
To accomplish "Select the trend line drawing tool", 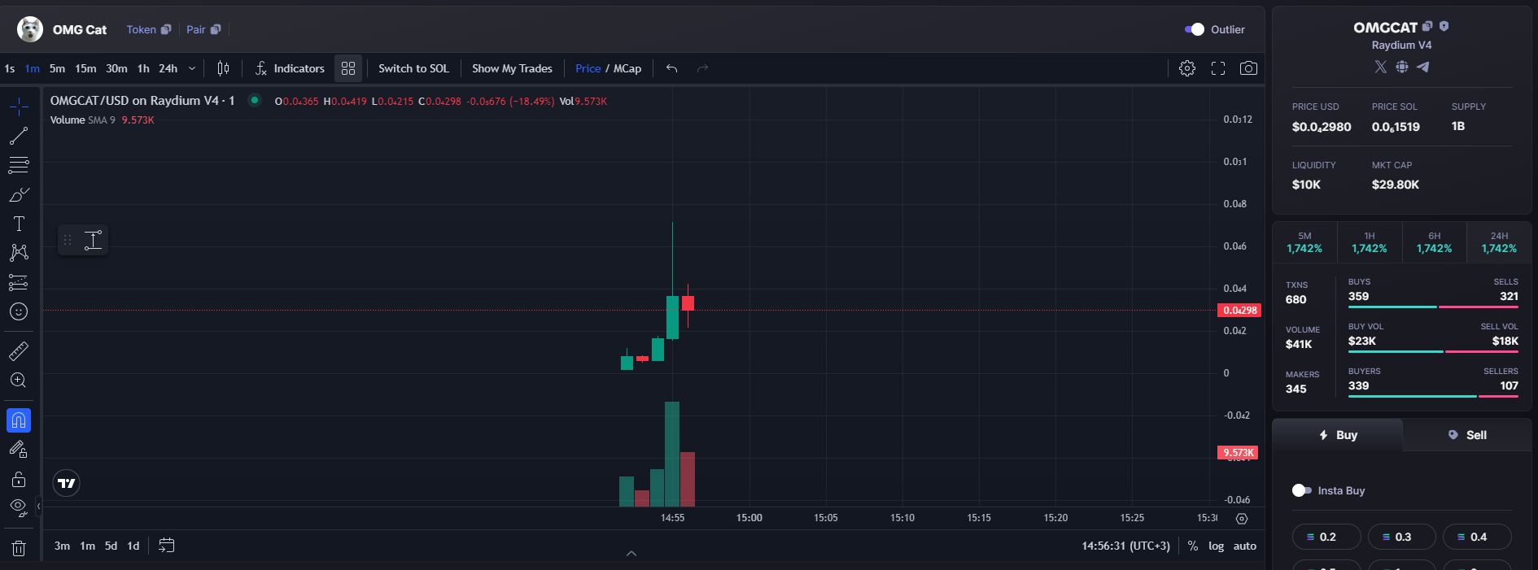I will tap(19, 136).
